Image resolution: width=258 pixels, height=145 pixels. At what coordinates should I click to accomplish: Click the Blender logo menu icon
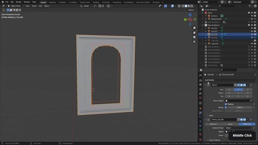click(2, 2)
